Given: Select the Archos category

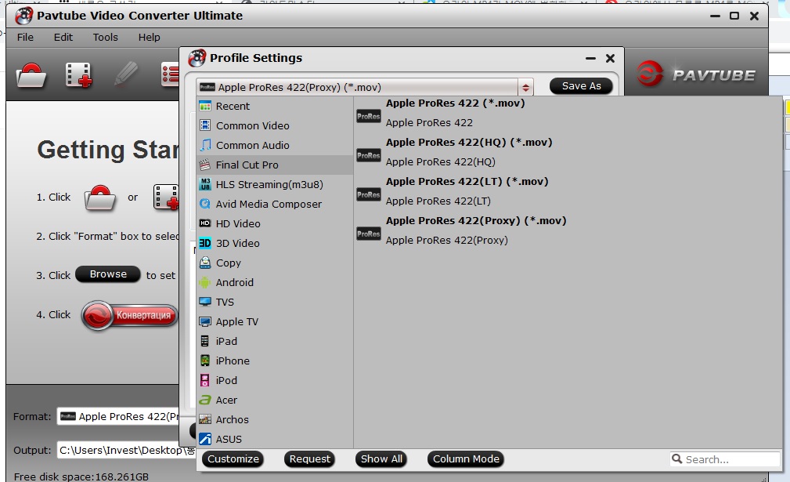Looking at the screenshot, I should pyautogui.click(x=275, y=419).
